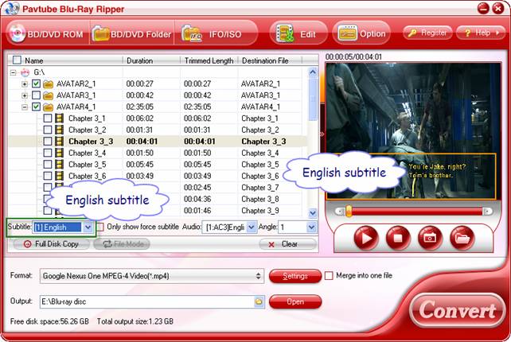Uncheck the AVATAR2_1 title checkbox
This screenshot has width=511, height=342.
36,84
